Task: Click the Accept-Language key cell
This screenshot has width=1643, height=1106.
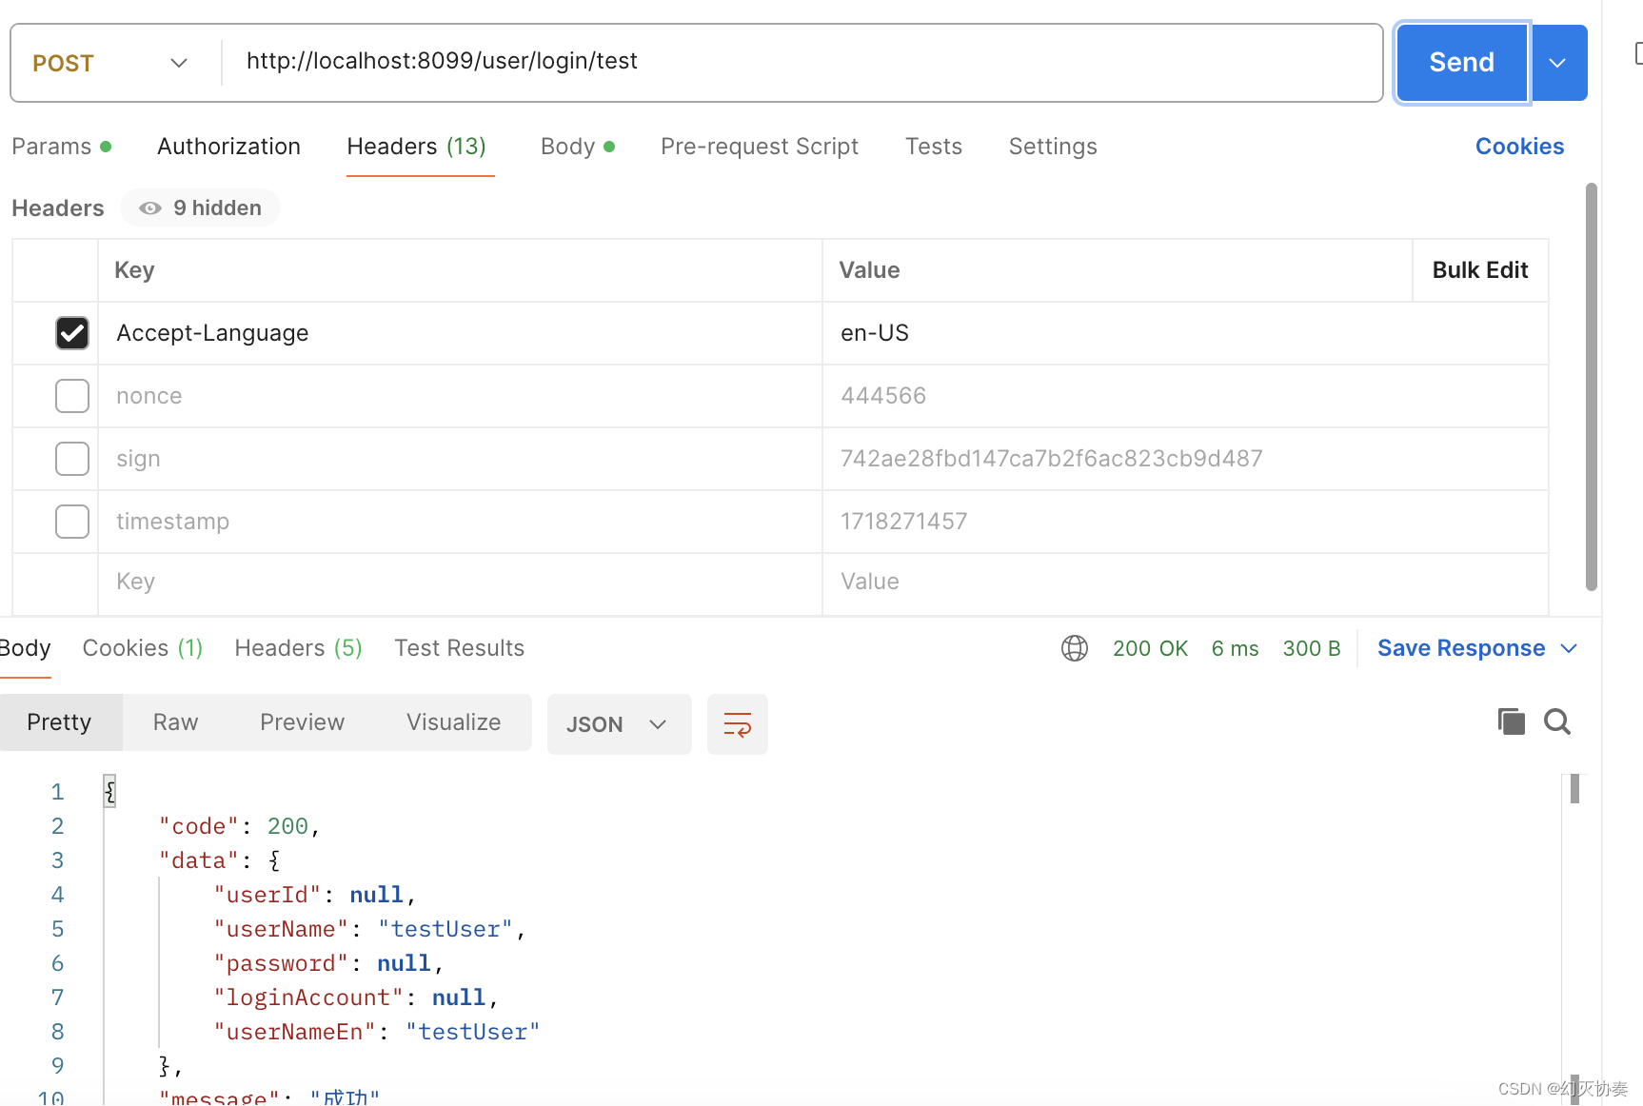Action: (460, 333)
